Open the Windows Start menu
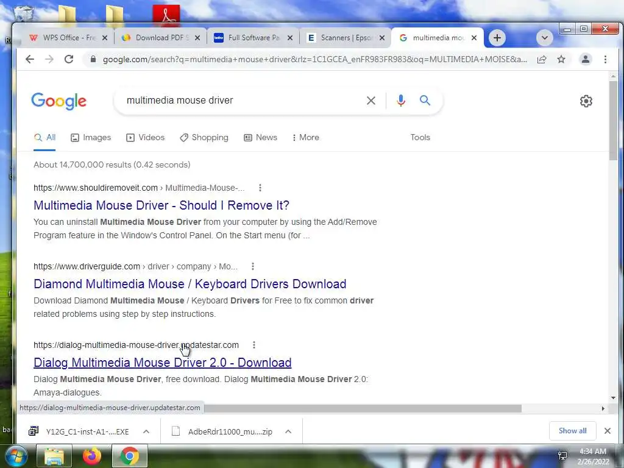624x468 pixels. click(x=16, y=456)
